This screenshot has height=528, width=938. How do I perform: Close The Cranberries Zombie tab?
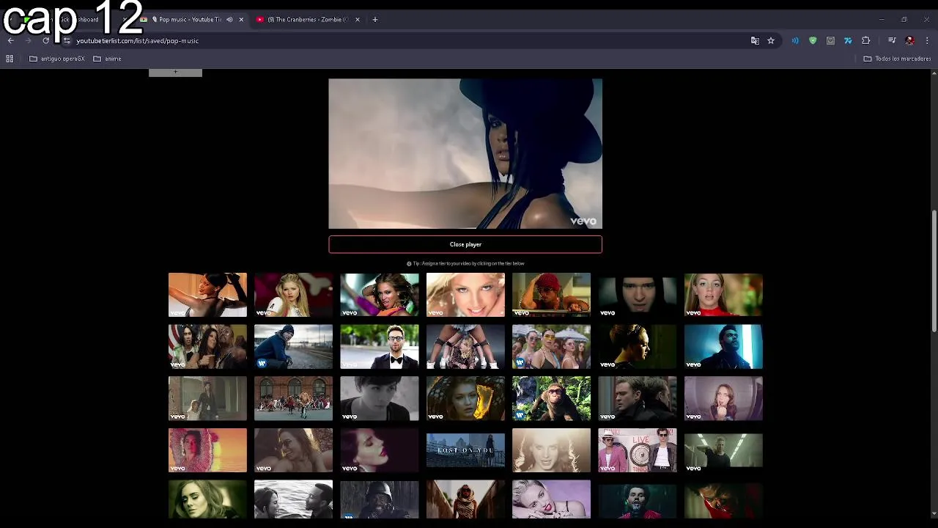point(358,20)
